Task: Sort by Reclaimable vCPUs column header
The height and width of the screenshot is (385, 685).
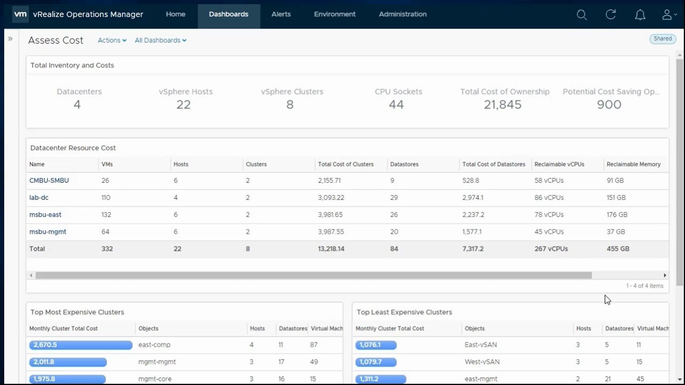Action: (559, 164)
